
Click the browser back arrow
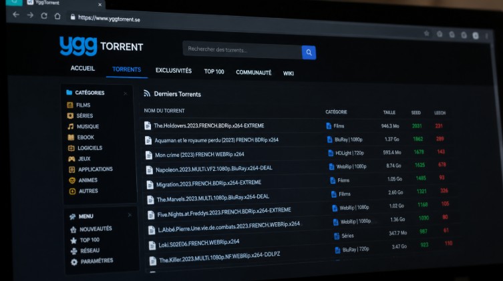[16, 15]
